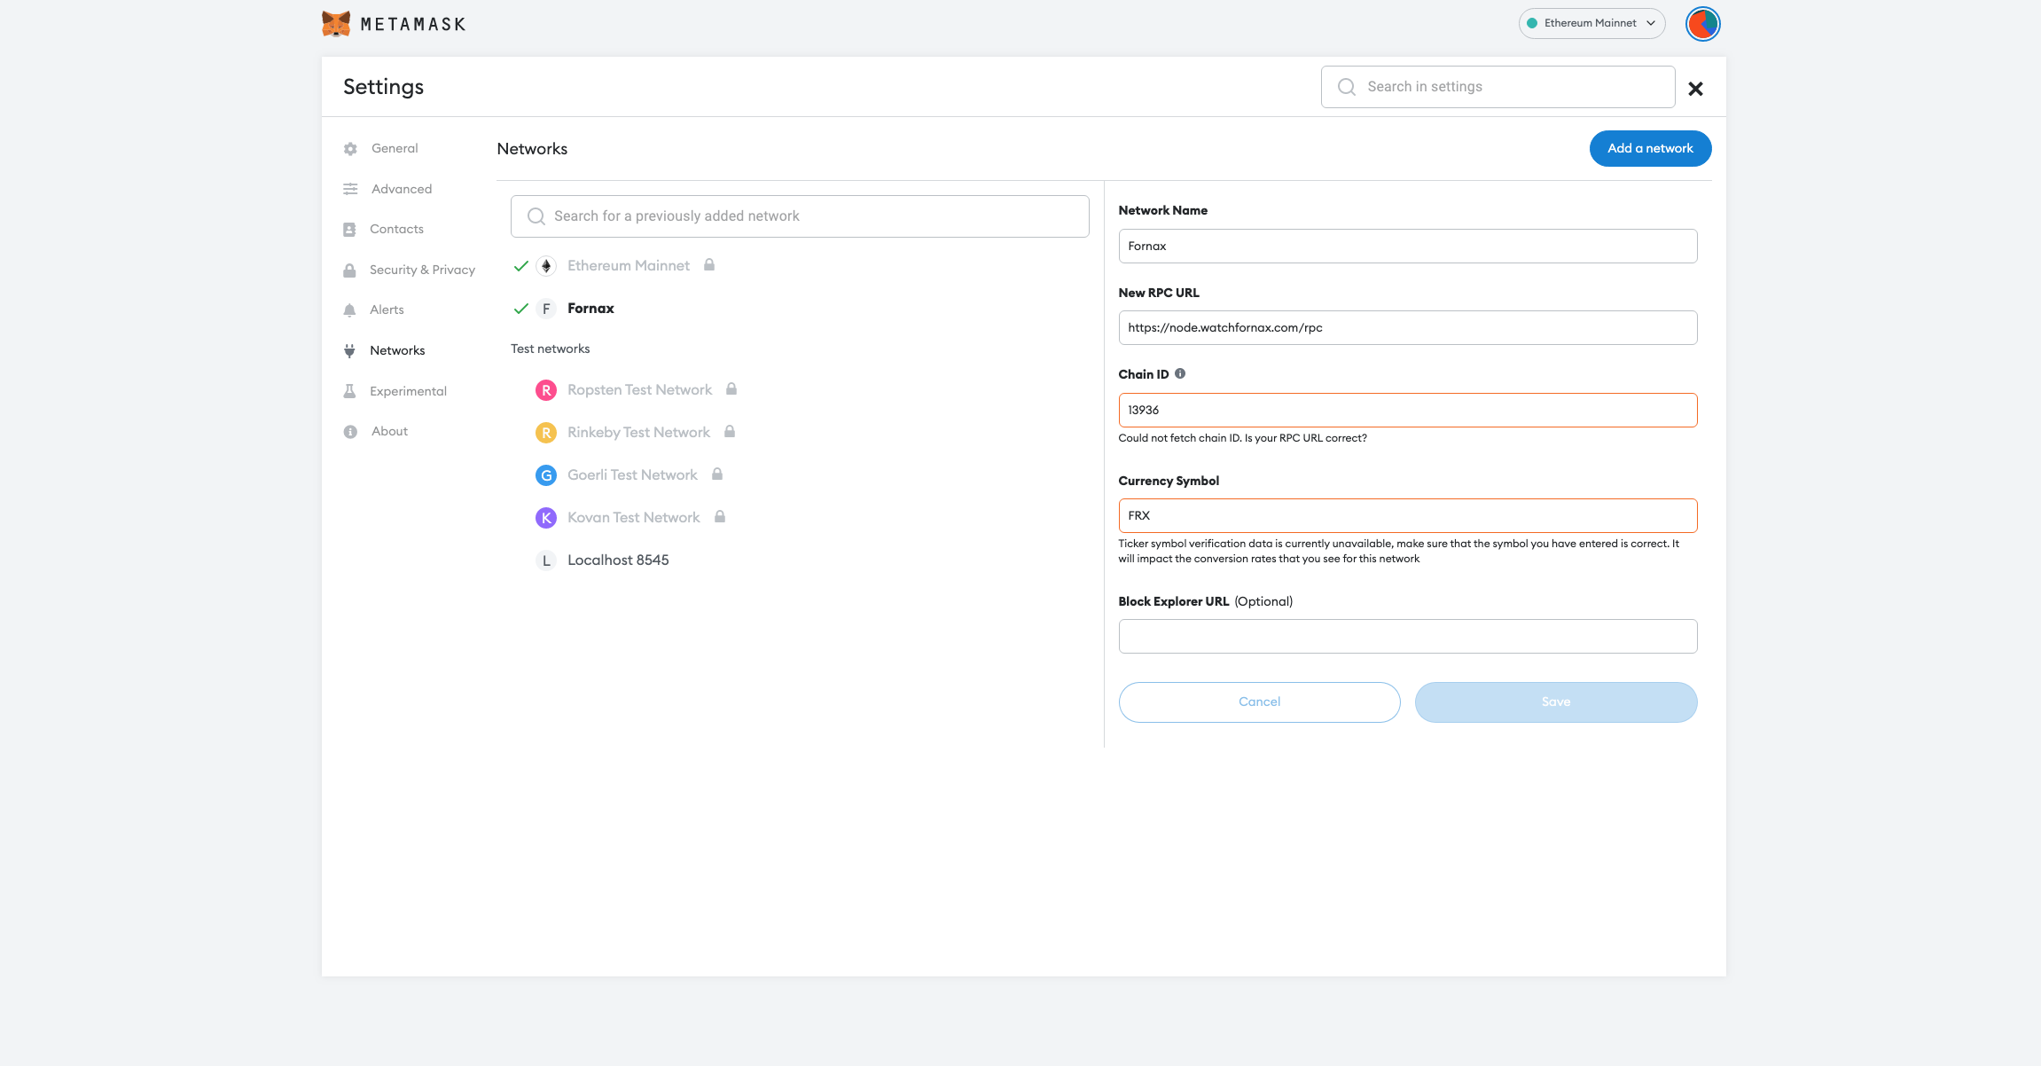This screenshot has height=1066, width=2041.
Task: Open the account avatar menu
Action: click(1702, 24)
